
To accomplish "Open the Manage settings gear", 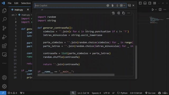I will (4, 86).
